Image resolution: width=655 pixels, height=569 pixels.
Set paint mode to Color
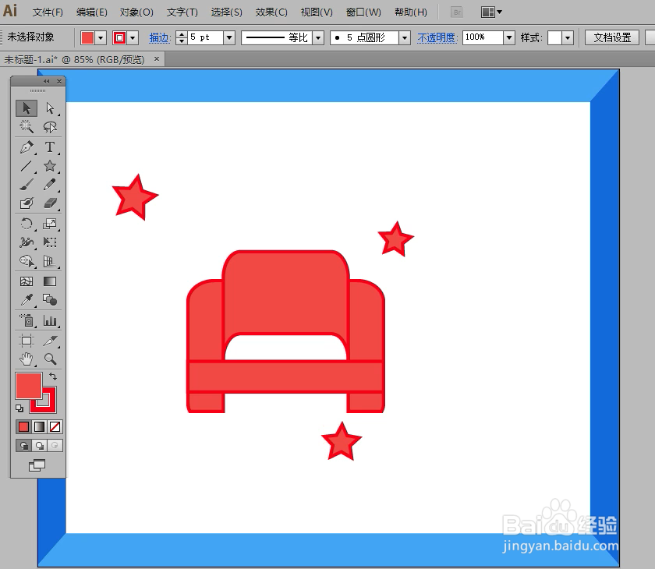click(x=24, y=426)
